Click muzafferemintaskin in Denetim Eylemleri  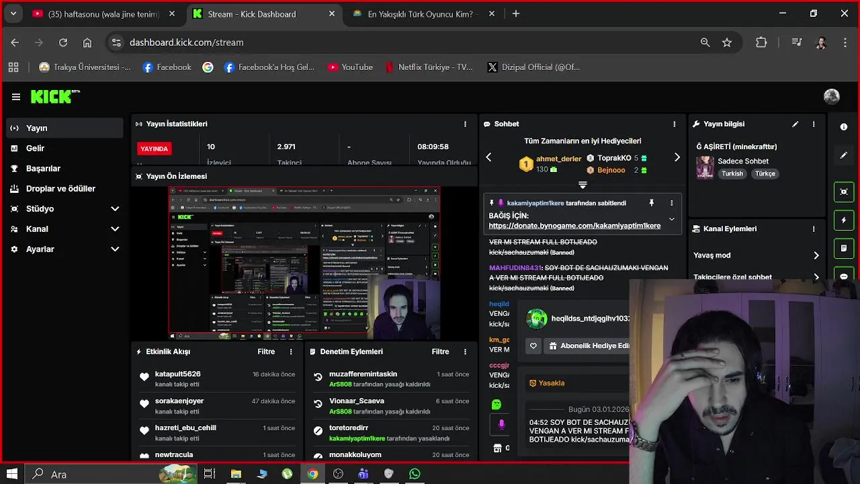pos(363,374)
